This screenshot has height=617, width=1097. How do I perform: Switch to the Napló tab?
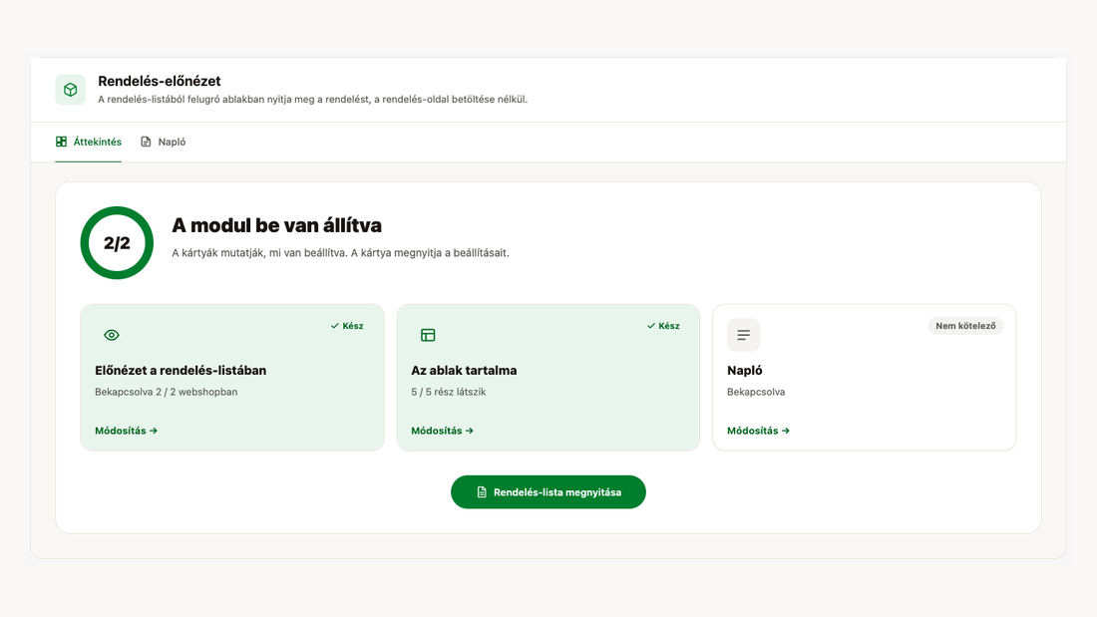(163, 142)
